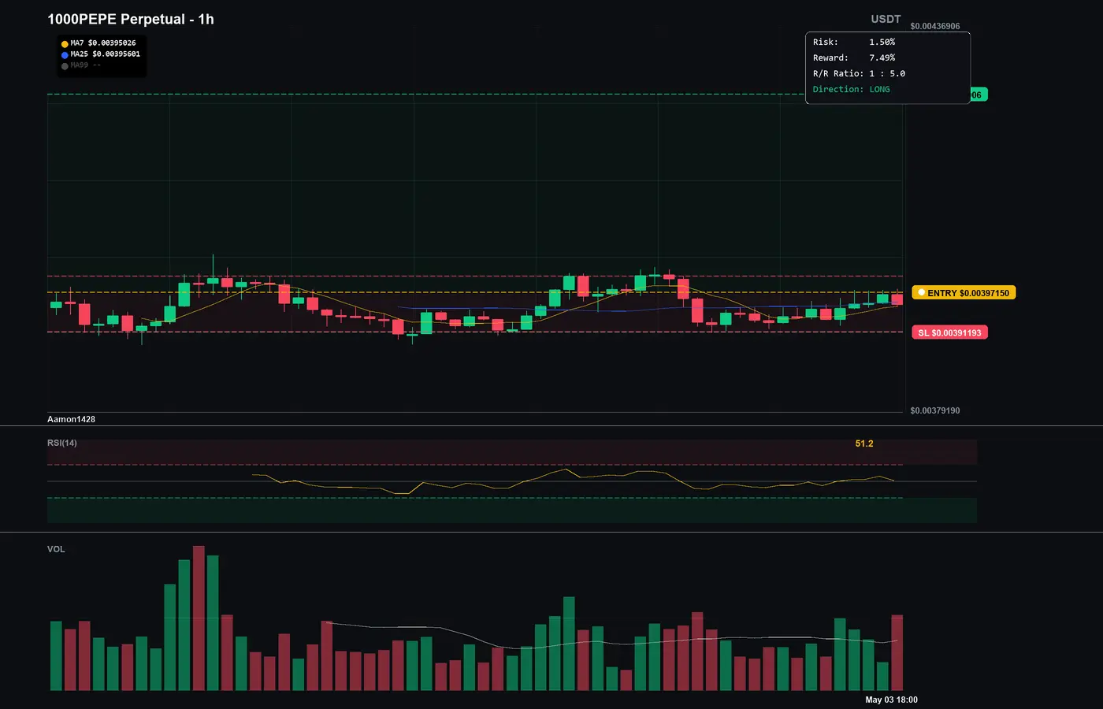Click the bottom price label $0.00379190

tap(935, 410)
